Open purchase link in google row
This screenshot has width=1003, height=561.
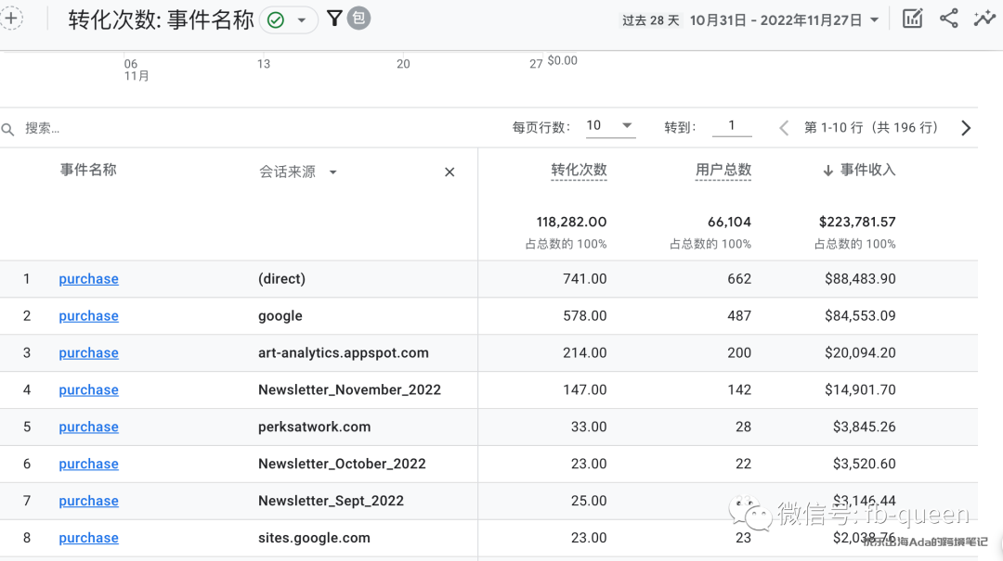pos(88,316)
